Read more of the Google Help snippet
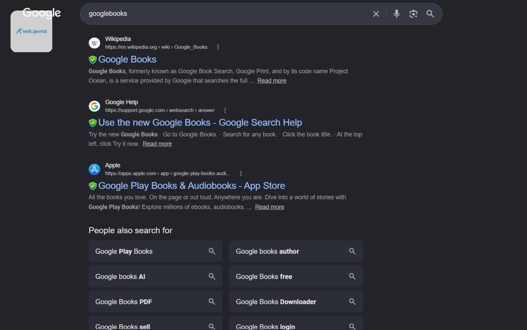Viewport: 527px width, 330px height. click(x=157, y=144)
